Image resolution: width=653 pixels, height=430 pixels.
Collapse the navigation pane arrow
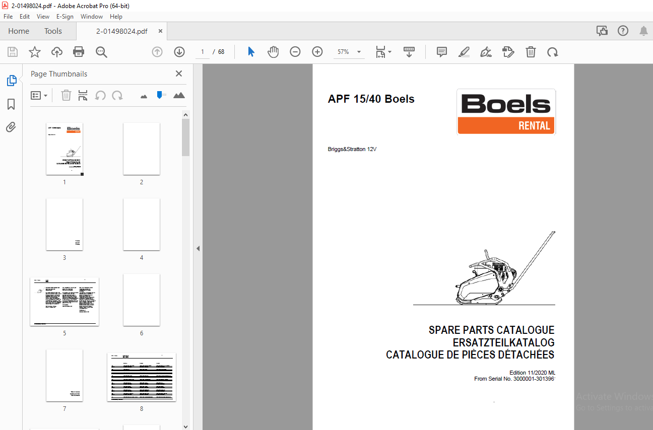click(198, 248)
